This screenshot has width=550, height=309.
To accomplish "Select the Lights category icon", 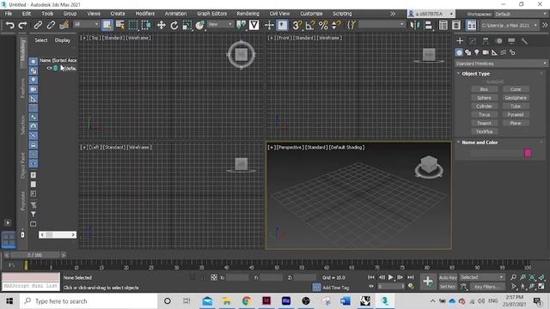I will pyautogui.click(x=477, y=52).
